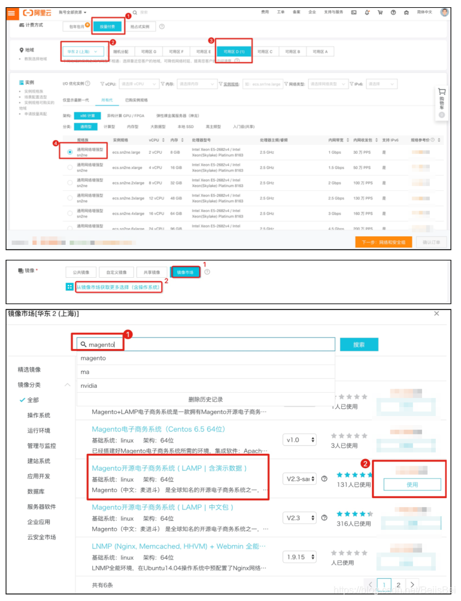Open the 1.9.15 version selector
Image resolution: width=461 pixels, height=601 pixels.
pos(300,557)
